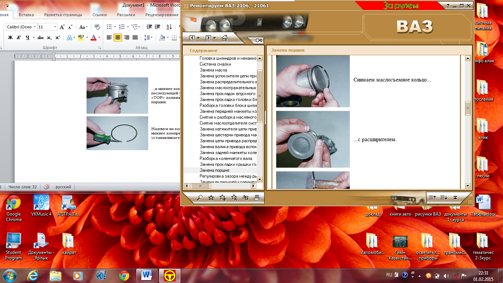
Task: Open the Font group dialog launcher
Action: (x=99, y=48)
